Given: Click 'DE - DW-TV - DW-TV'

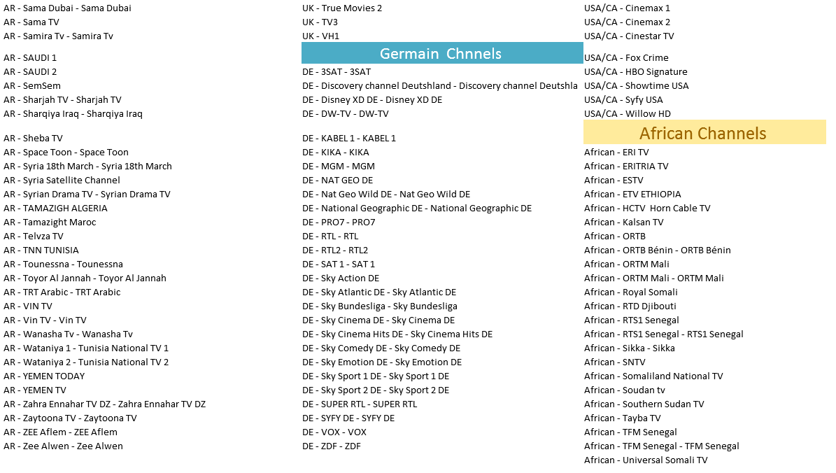Looking at the screenshot, I should pos(346,113).
